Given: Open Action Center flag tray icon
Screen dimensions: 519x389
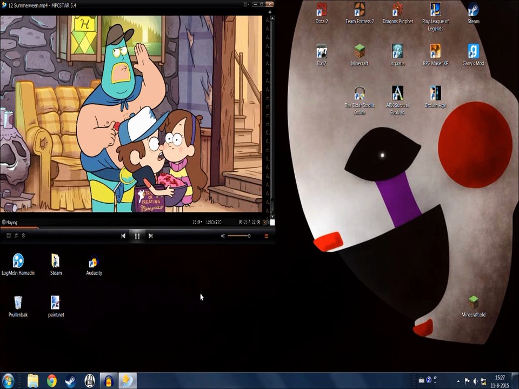Looking at the screenshot, I should (467, 381).
